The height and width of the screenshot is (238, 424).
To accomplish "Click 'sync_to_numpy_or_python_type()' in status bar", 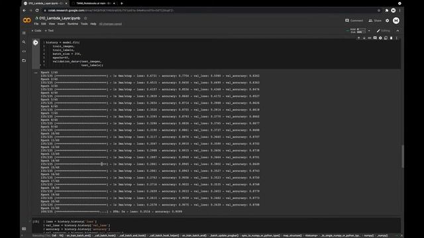I will pyautogui.click(x=260, y=235).
